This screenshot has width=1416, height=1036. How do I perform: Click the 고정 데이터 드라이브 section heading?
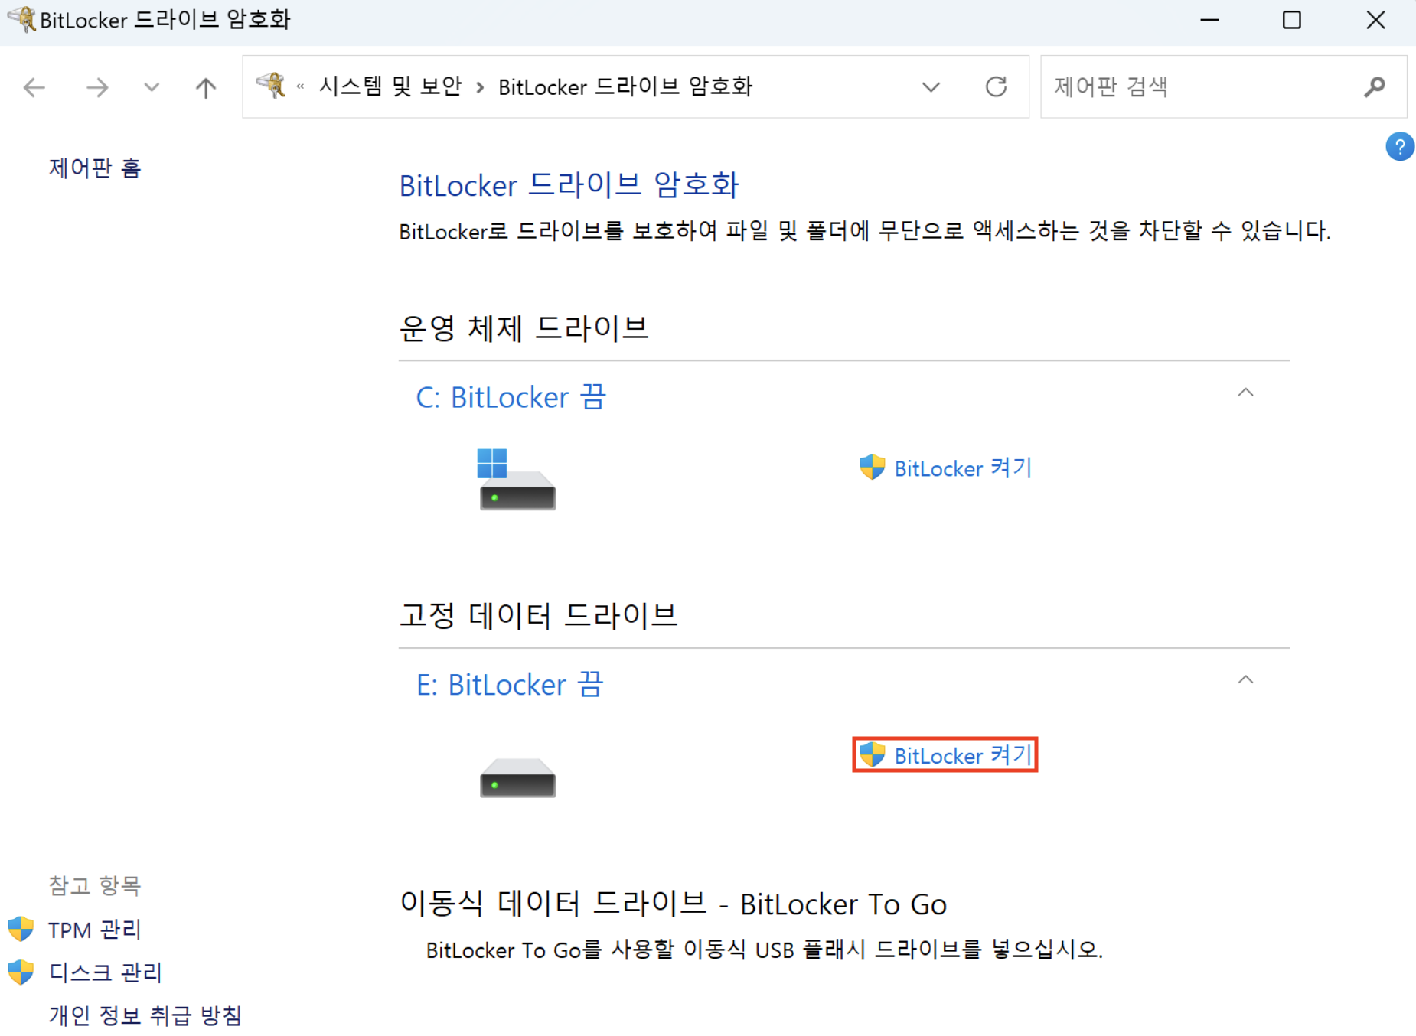click(538, 615)
